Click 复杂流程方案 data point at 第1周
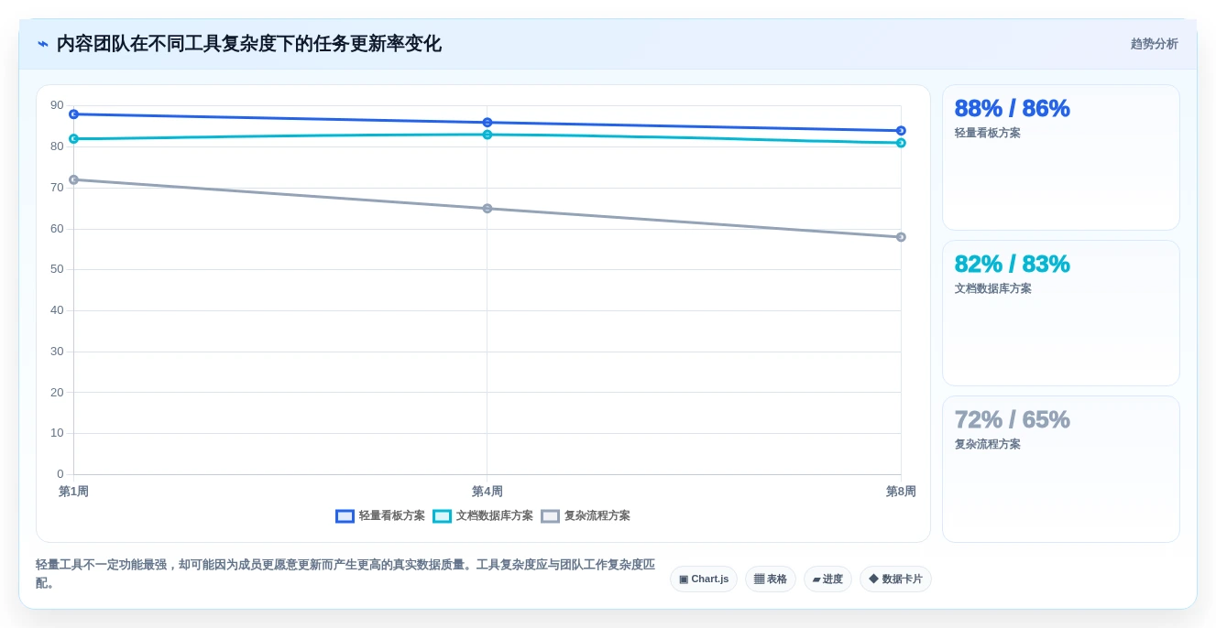 [x=73, y=179]
